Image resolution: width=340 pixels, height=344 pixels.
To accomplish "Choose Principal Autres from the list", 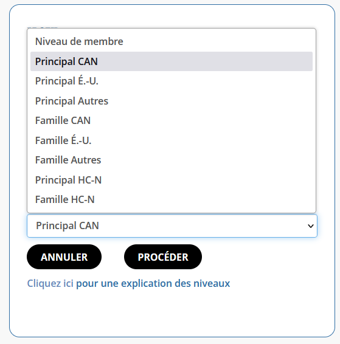I will (172, 101).
